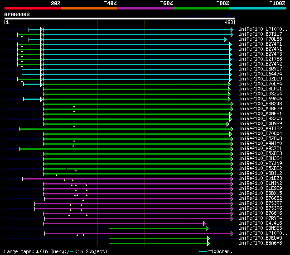Select the UniRef100_B9EUV5 subject name
290x255 pixels.
tap(260, 238)
